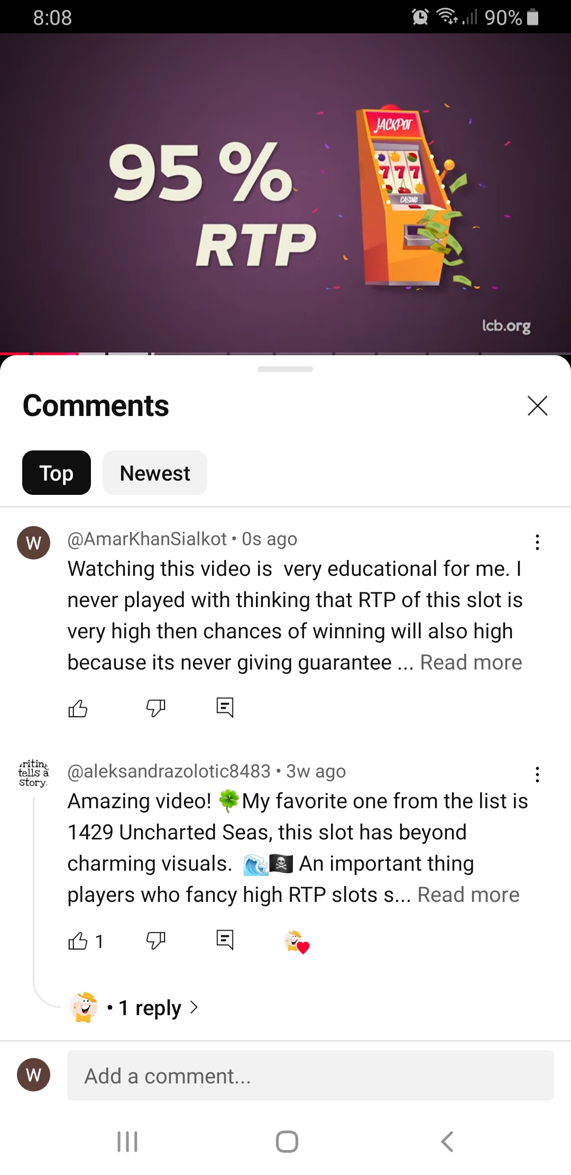The width and height of the screenshot is (571, 1175).
Task: Dislike the aleksandrazolotic8483 comment
Action: (155, 941)
